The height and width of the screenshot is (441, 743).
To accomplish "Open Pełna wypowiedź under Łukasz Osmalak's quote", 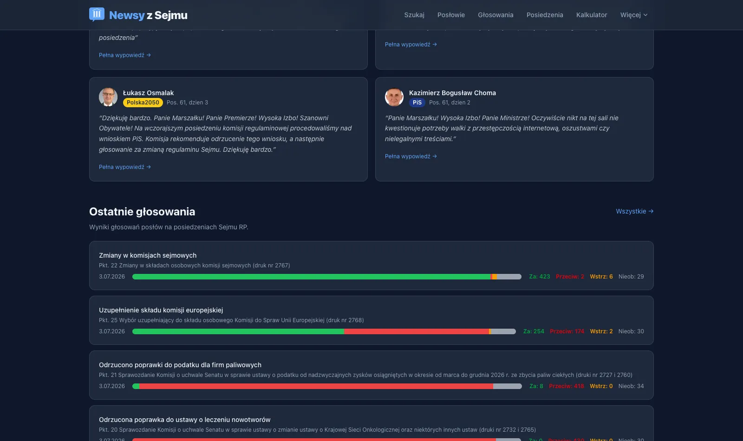I will 125,167.
